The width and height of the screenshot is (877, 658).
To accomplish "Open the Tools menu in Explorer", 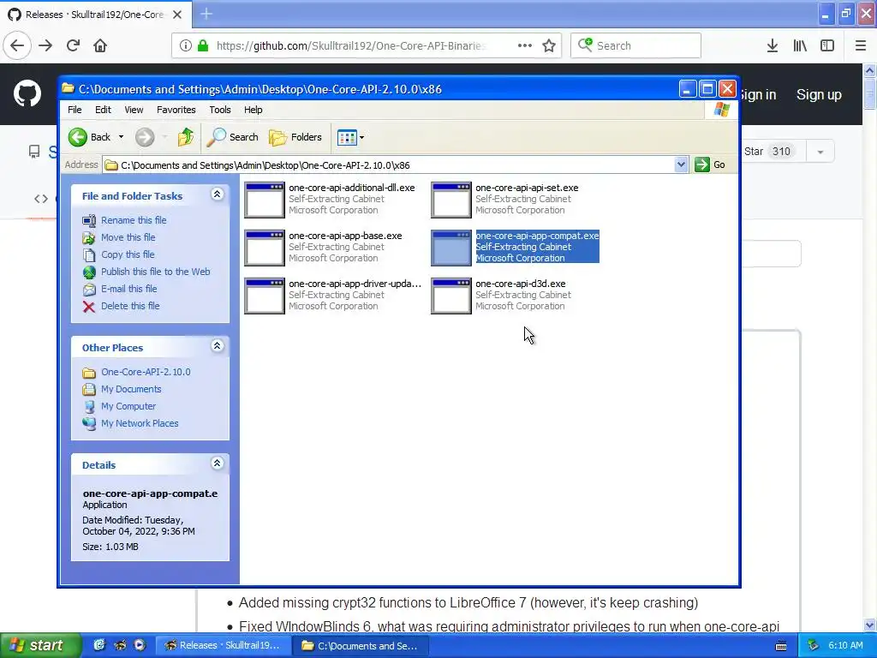I will [x=220, y=110].
